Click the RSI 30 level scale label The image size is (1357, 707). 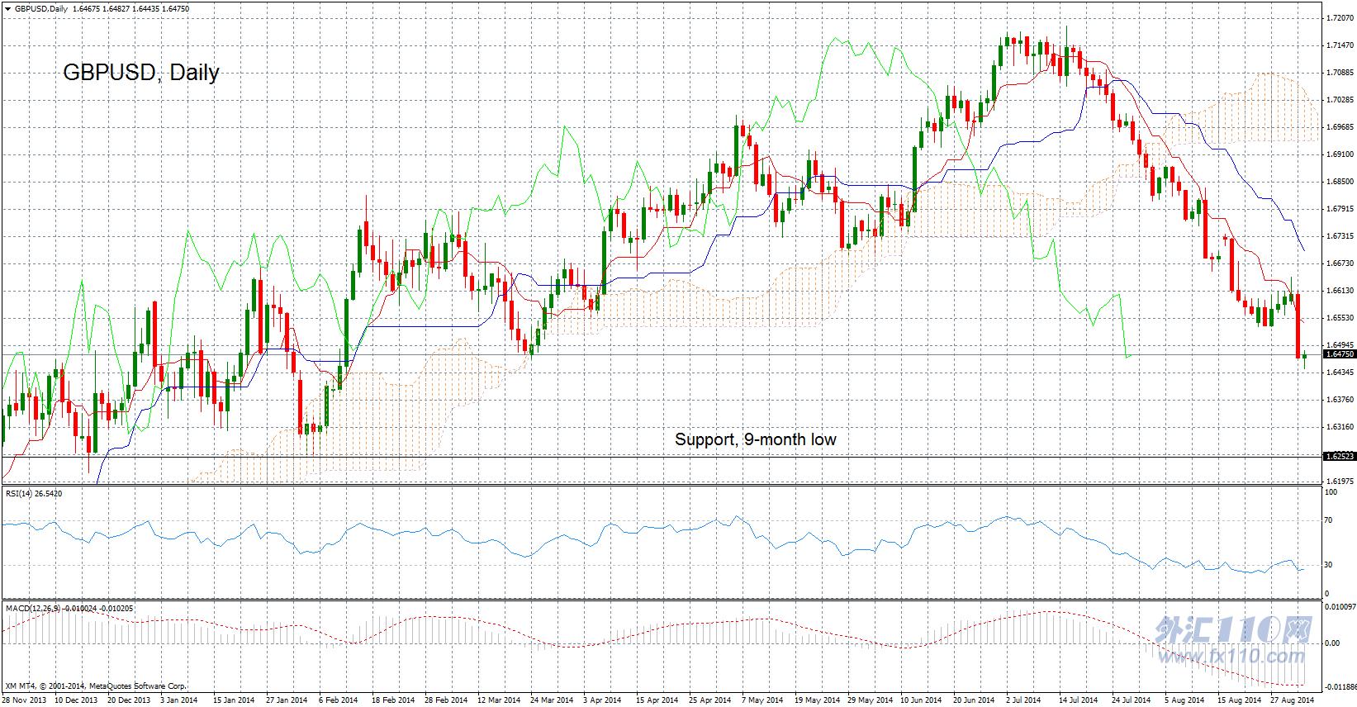pyautogui.click(x=1328, y=566)
